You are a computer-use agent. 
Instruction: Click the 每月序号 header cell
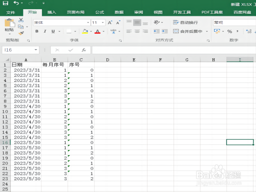click(x=54, y=65)
